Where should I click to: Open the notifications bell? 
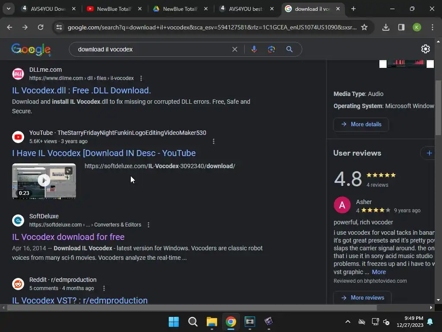click(430, 322)
